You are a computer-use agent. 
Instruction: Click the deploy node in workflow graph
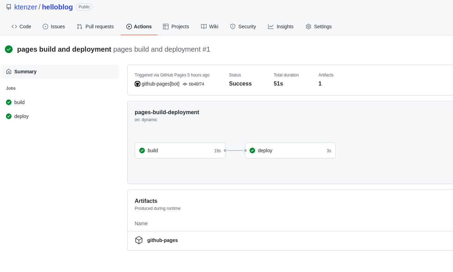(x=290, y=150)
